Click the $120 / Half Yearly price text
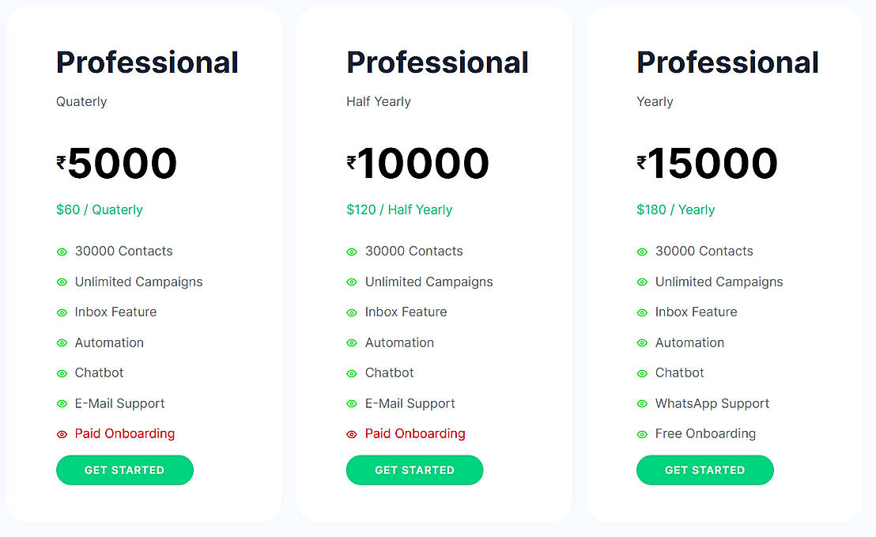The height and width of the screenshot is (537, 876). 399,210
